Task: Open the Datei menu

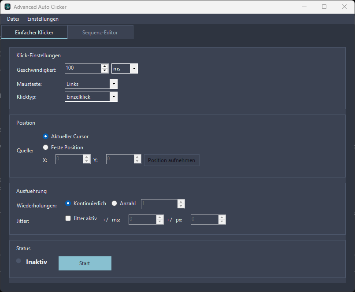Action: tap(13, 19)
